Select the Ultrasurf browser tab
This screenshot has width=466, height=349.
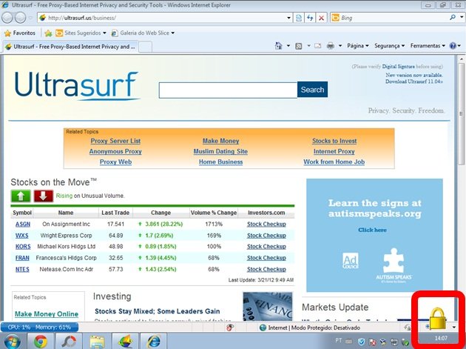click(70, 47)
